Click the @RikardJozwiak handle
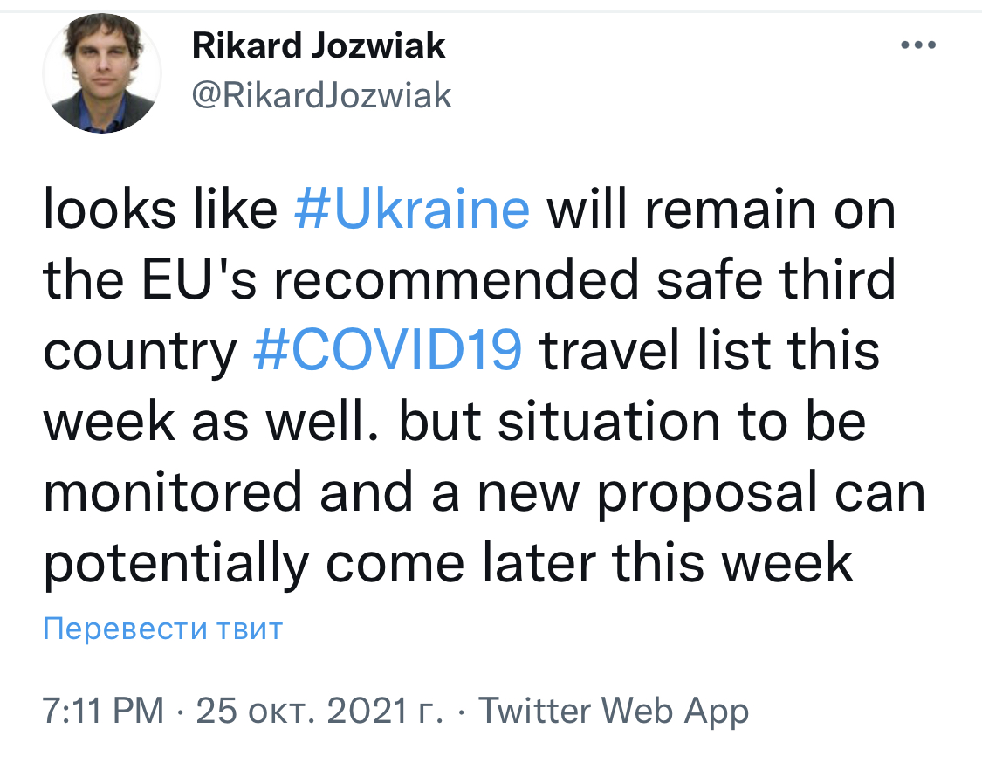 321,95
